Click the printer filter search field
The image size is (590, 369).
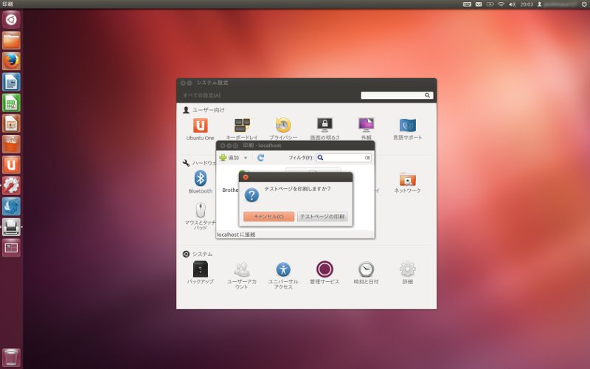(x=344, y=158)
